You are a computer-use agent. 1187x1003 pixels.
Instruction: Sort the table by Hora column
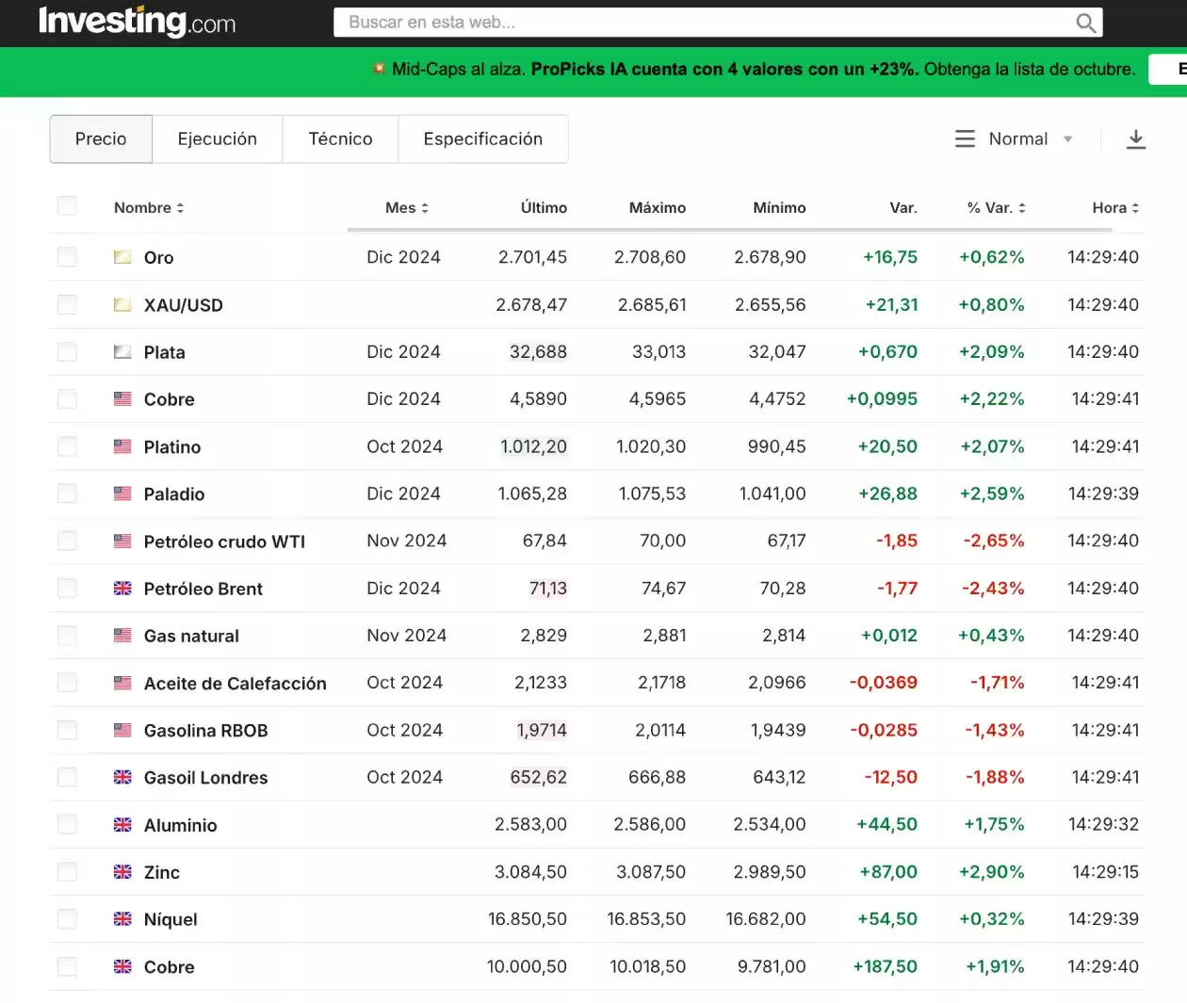[1114, 208]
